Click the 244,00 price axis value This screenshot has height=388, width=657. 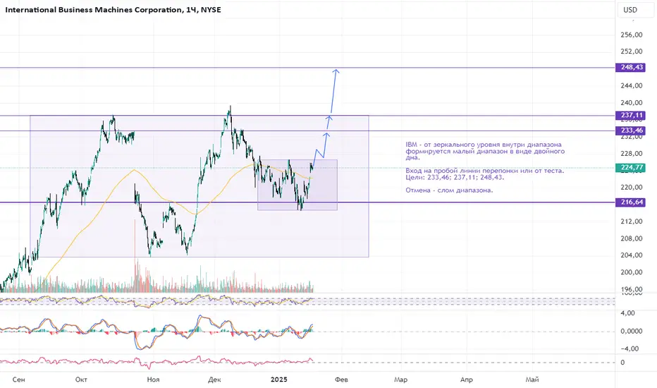click(632, 85)
